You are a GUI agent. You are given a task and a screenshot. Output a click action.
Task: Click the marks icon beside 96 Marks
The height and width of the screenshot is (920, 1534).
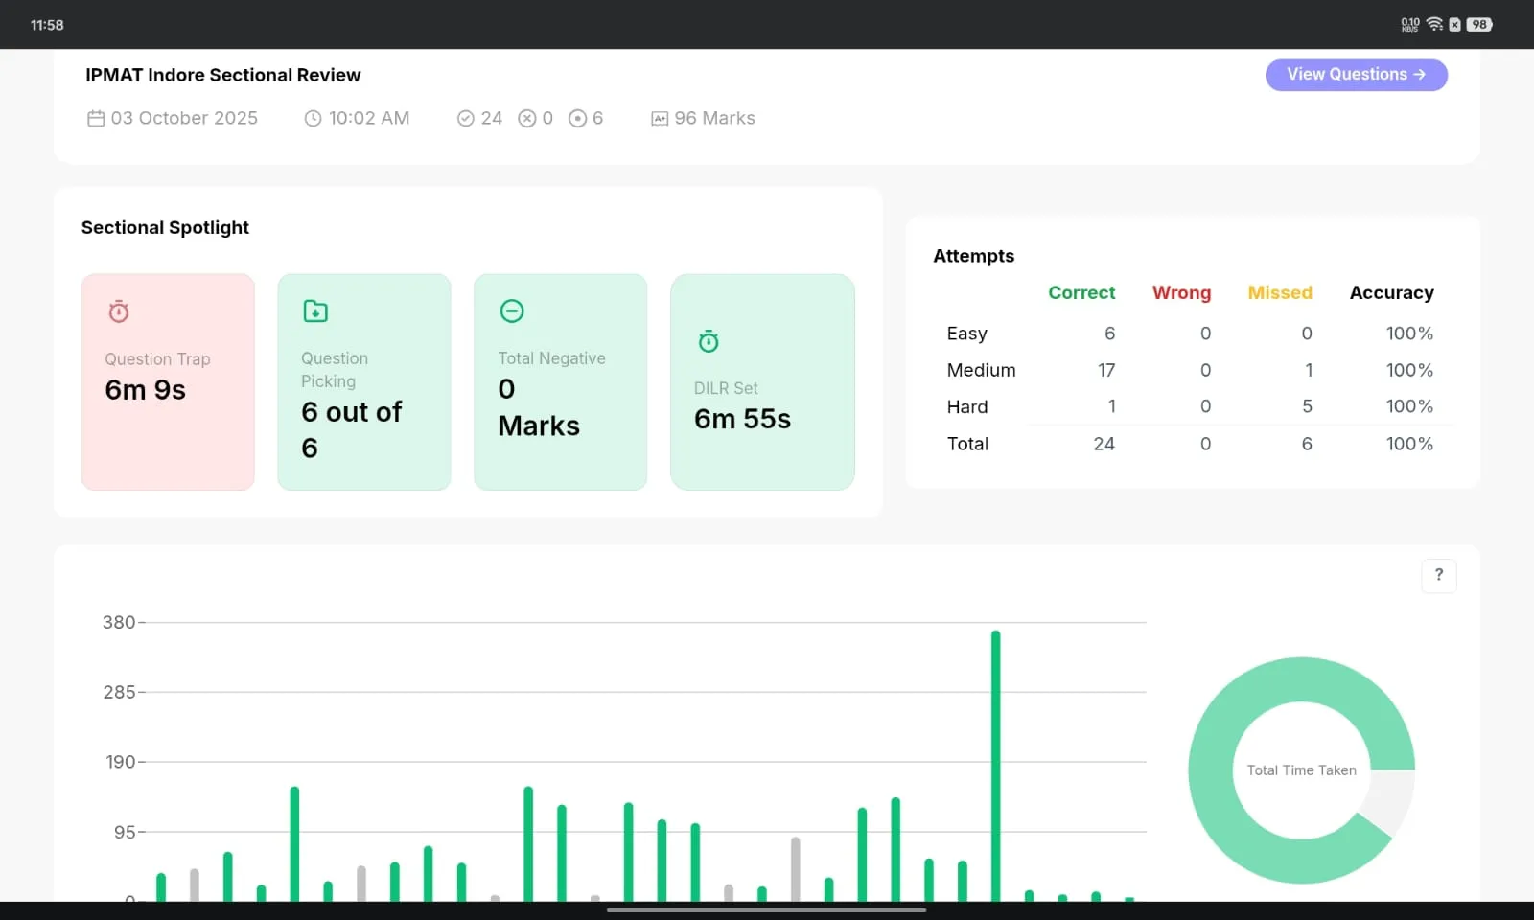click(x=660, y=119)
